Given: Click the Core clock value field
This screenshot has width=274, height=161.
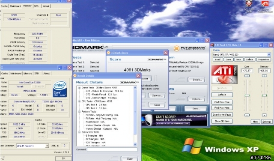Looking at the screenshot, I should click(247, 71).
